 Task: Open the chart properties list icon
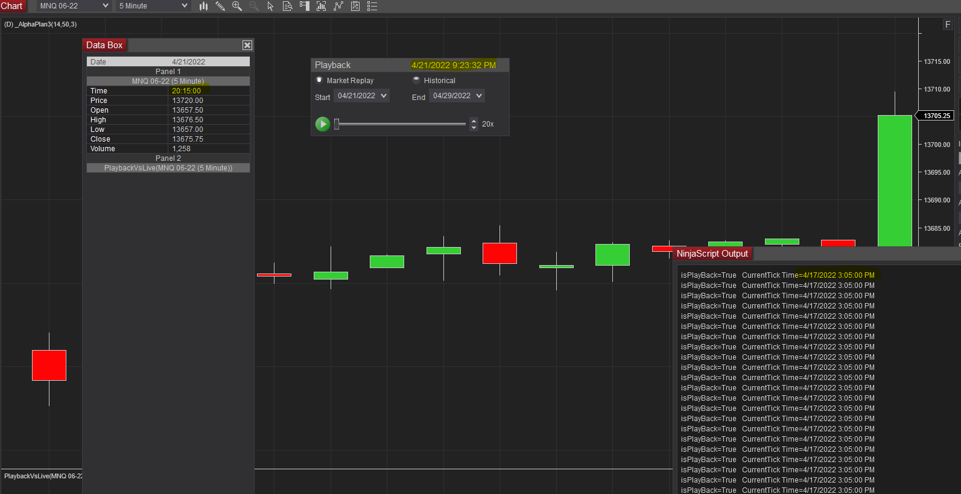click(x=372, y=6)
